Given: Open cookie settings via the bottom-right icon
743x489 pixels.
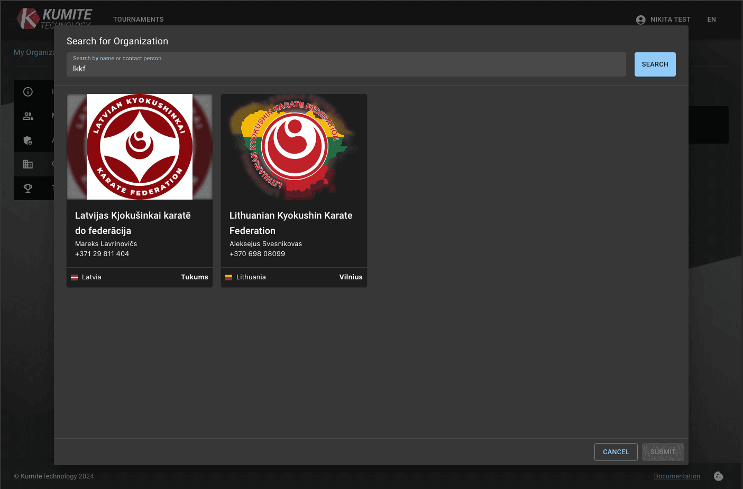Looking at the screenshot, I should pyautogui.click(x=718, y=476).
